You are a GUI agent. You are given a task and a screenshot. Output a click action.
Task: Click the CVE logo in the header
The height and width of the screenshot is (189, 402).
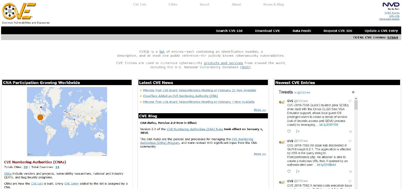(x=19, y=11)
